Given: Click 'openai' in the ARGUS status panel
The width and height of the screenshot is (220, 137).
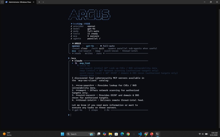Looking at the screenshot, I should pyautogui.click(x=76, y=46).
